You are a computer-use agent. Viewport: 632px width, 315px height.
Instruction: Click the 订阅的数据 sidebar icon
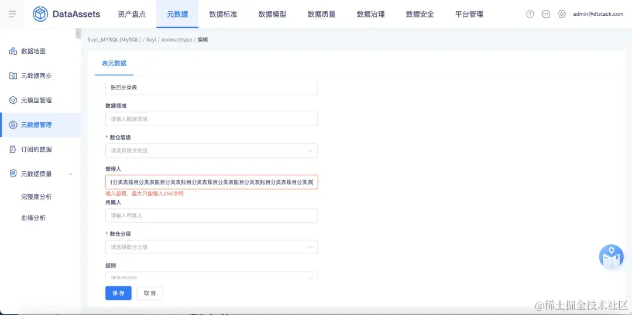13,149
